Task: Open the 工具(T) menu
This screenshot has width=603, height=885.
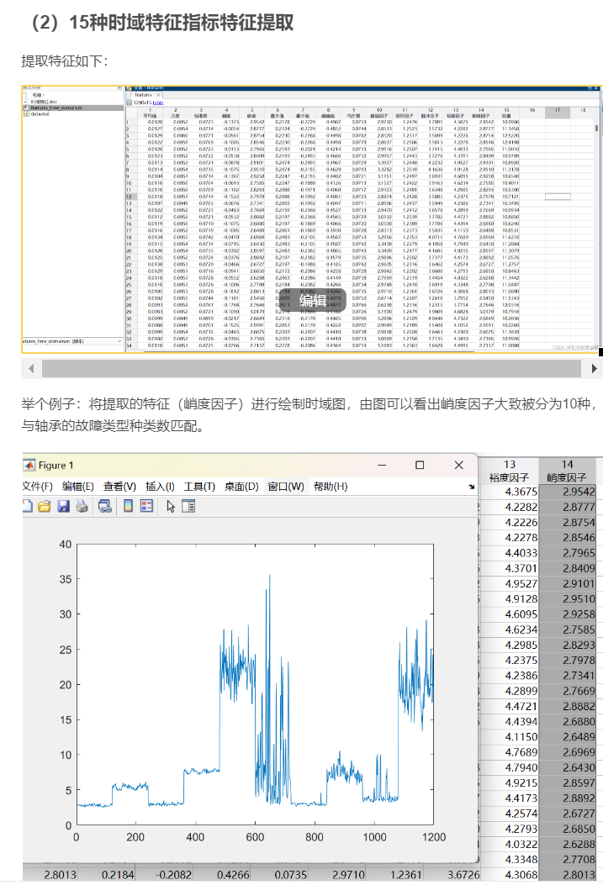Action: click(200, 487)
